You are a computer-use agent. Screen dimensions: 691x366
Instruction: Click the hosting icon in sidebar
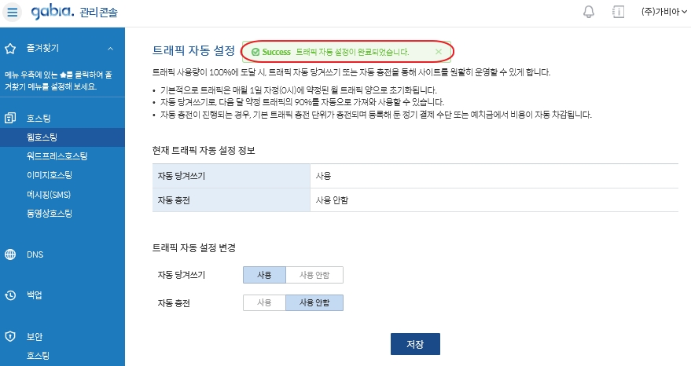[10, 118]
